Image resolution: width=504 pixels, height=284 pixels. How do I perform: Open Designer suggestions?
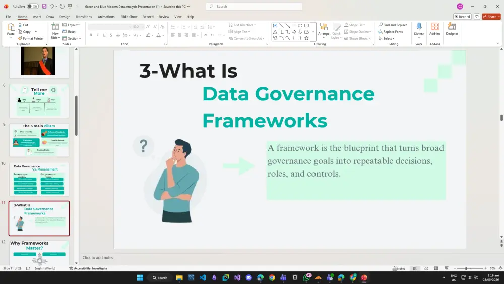click(x=452, y=29)
